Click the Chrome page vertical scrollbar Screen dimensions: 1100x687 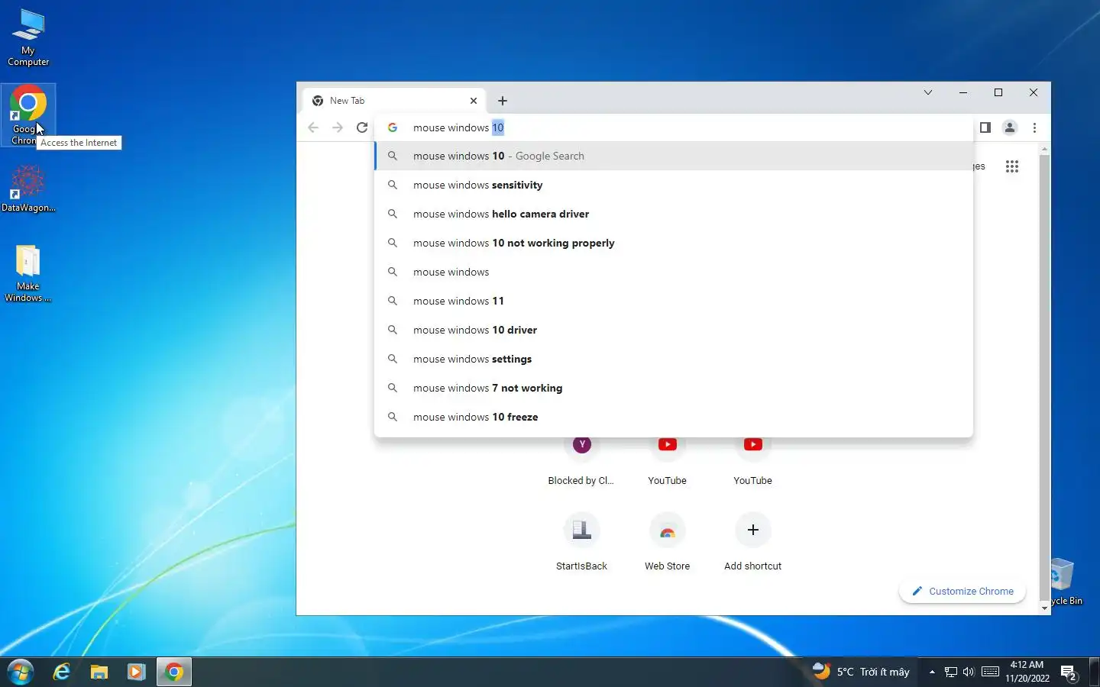pos(1044,378)
